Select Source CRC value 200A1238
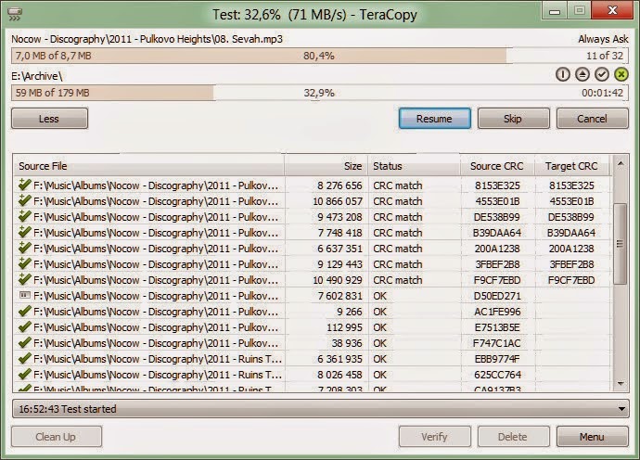Viewport: 640px width, 460px height. pyautogui.click(x=497, y=249)
